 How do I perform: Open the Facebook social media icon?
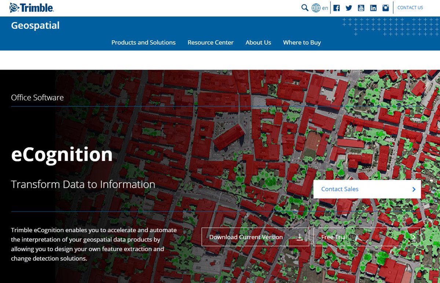[337, 7]
